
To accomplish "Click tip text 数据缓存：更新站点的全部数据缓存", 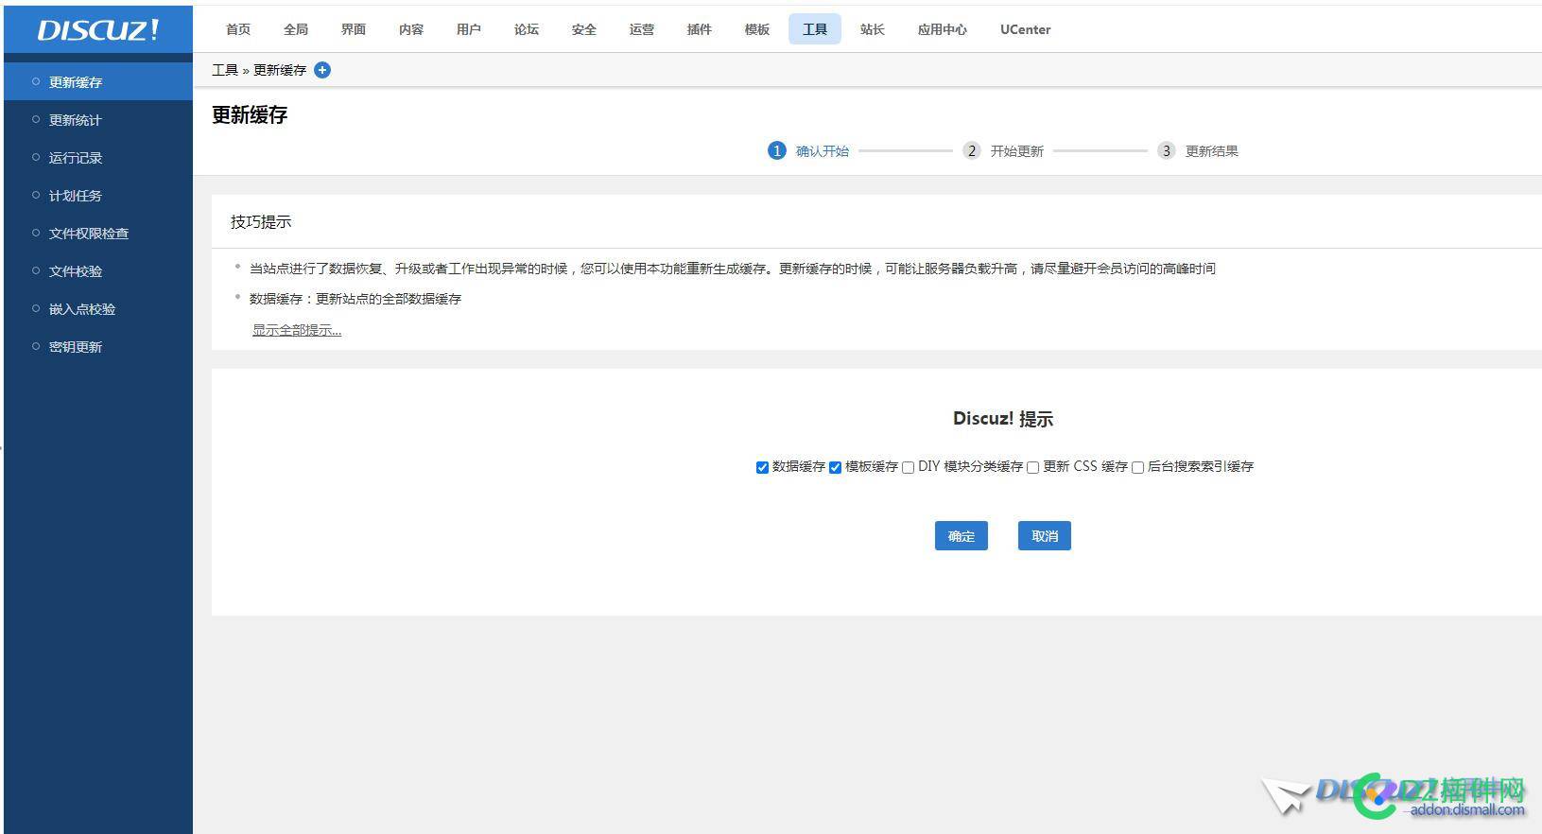I will coord(355,299).
